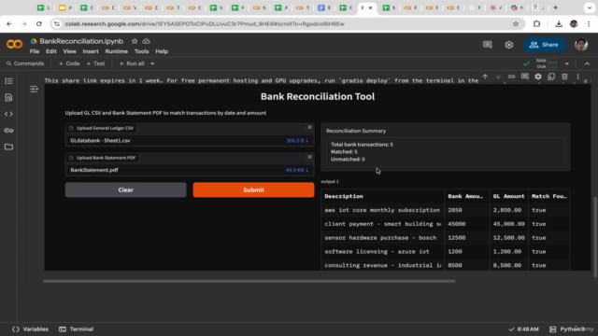598x336 pixels.
Task: Click Run all
Action: (x=132, y=63)
